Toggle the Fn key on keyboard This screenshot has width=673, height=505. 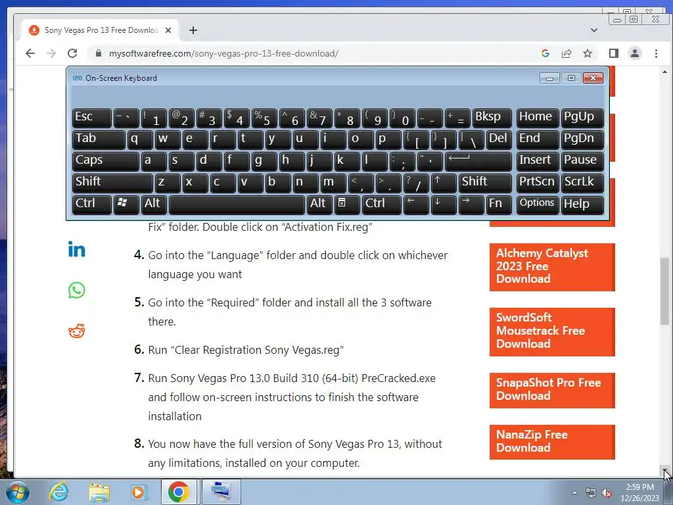[x=499, y=204]
